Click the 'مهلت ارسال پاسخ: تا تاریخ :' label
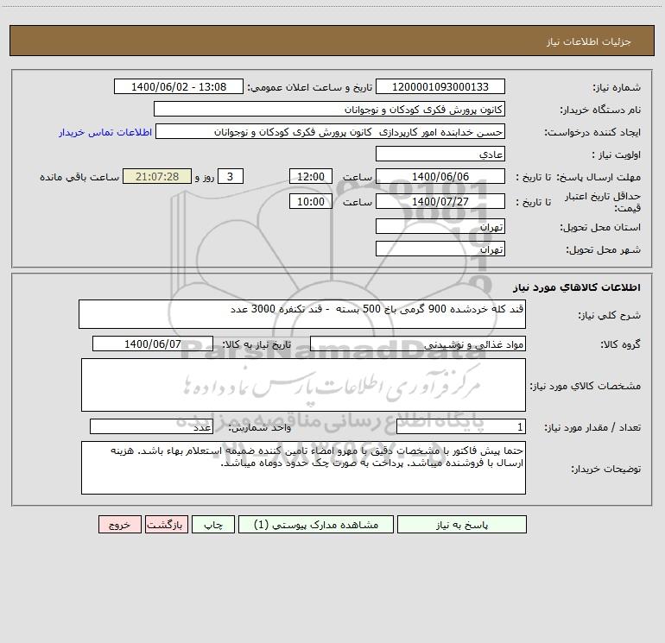This screenshot has height=643, width=665. [x=578, y=177]
